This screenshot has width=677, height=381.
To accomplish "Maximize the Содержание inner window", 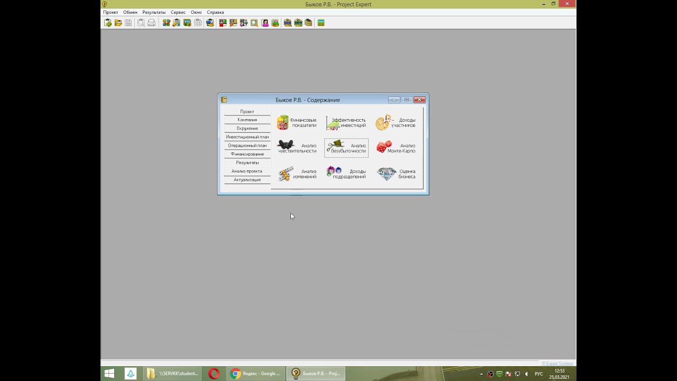I will (407, 99).
